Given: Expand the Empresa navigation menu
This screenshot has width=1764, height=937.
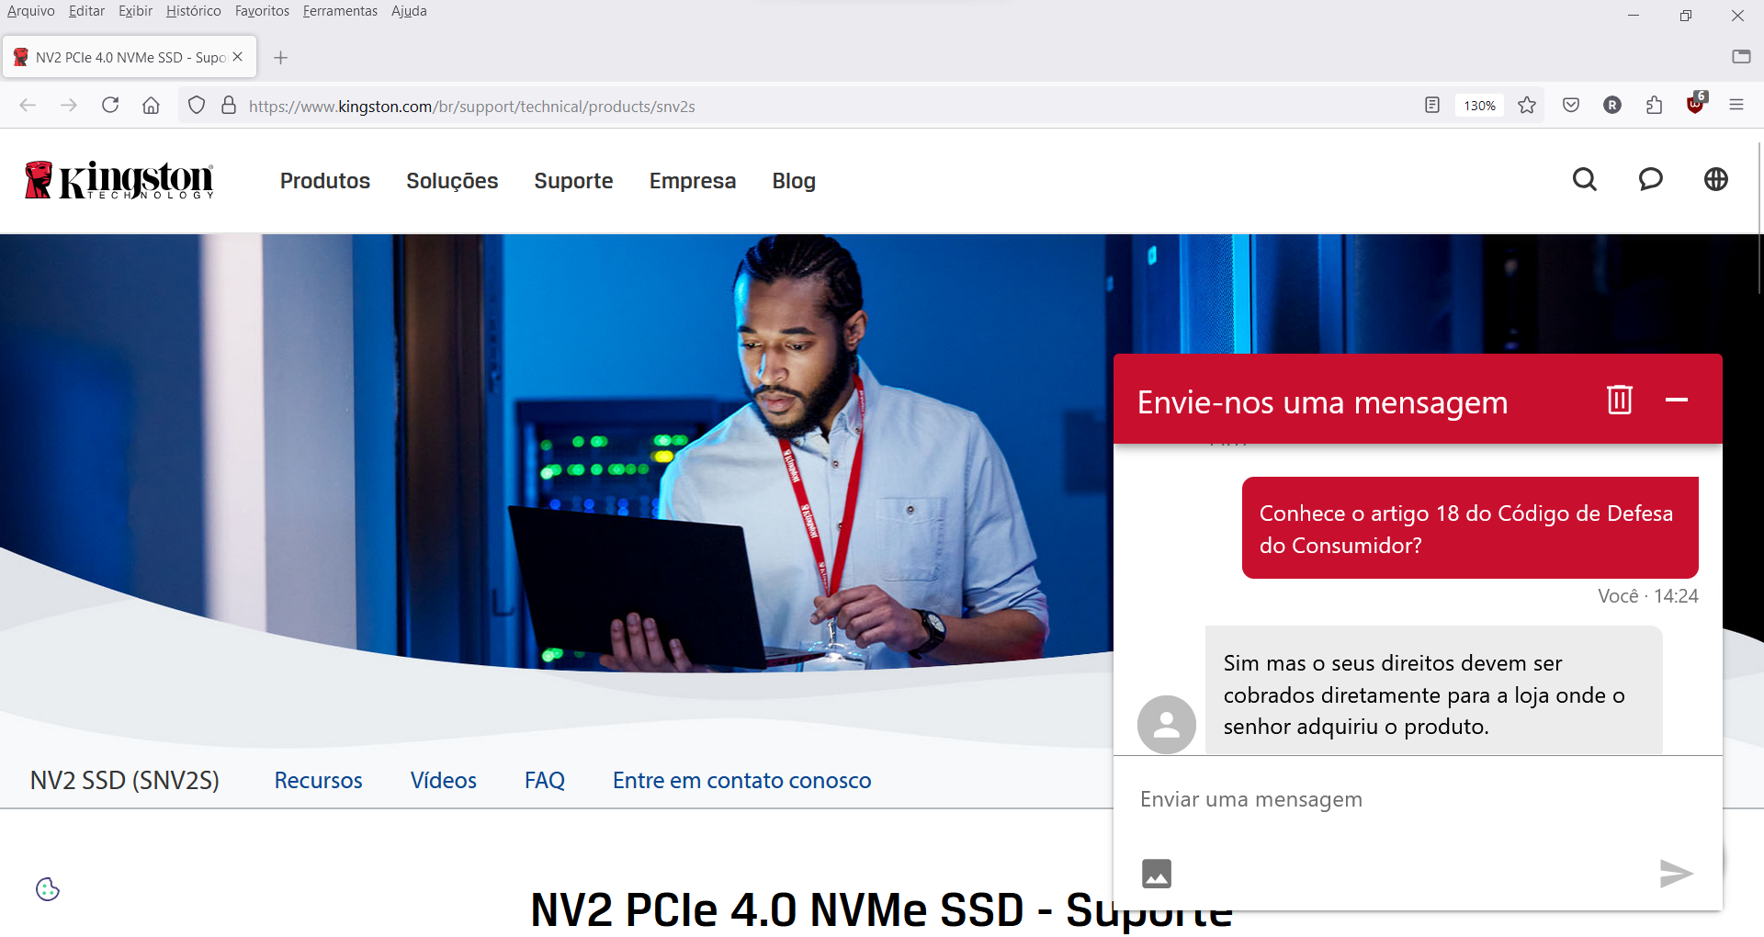Looking at the screenshot, I should coord(693,181).
